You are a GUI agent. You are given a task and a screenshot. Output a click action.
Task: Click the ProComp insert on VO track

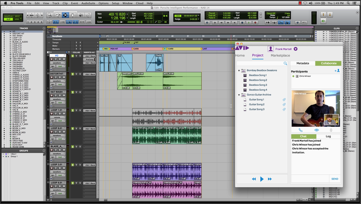point(89,60)
